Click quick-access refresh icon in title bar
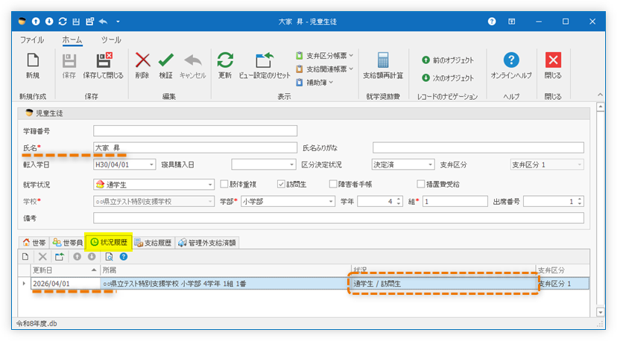The height and width of the screenshot is (341, 617). (63, 22)
